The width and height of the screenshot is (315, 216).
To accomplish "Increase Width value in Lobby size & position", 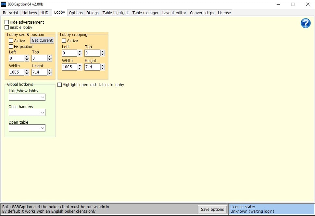I will [x=27, y=71].
